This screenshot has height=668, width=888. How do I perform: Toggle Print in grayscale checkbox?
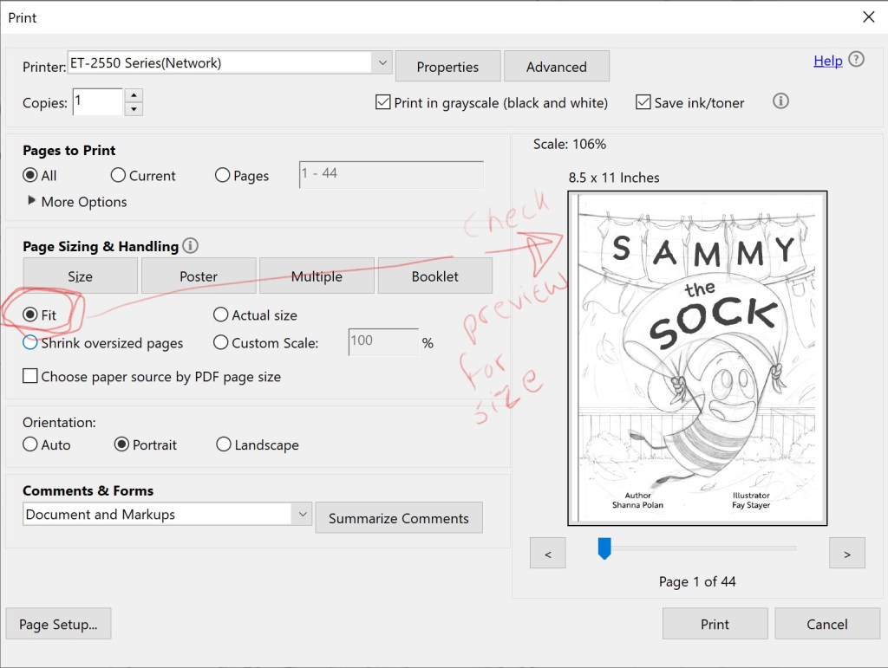[382, 101]
